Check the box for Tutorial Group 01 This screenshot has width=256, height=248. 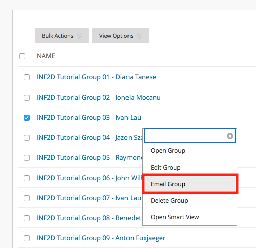point(27,77)
